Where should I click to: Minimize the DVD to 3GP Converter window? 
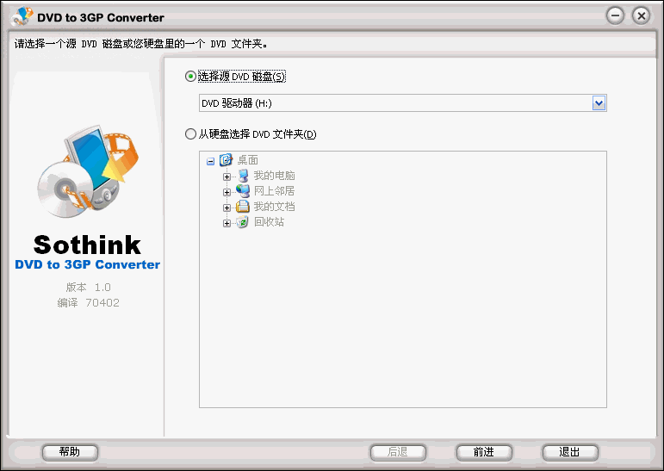point(615,16)
